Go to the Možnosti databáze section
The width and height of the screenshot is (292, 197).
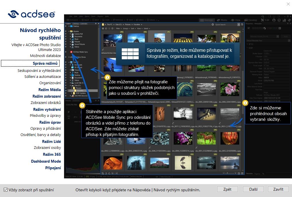(45, 56)
